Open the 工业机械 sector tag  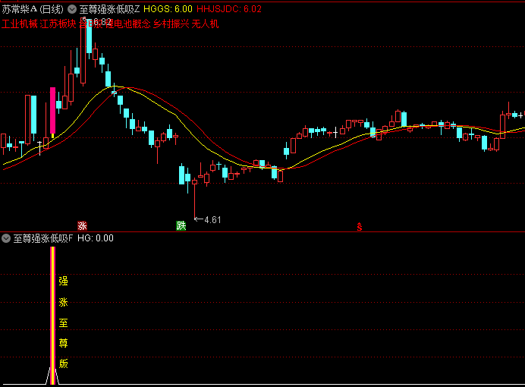point(20,24)
